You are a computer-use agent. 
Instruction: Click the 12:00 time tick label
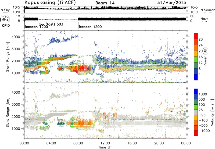(105, 143)
